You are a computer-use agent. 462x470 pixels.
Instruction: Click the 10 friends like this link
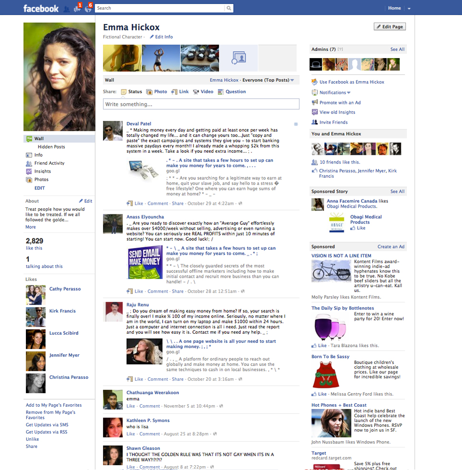pyautogui.click(x=340, y=162)
